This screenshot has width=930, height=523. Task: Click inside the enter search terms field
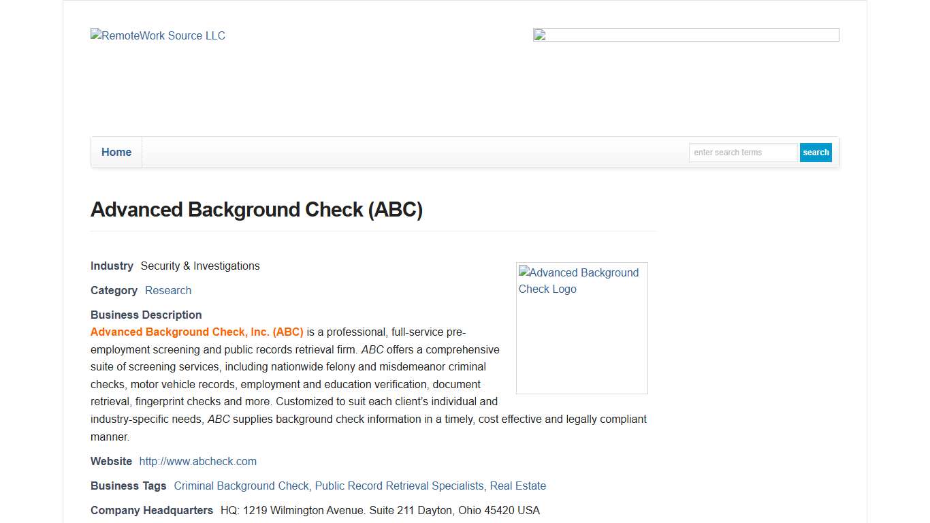(x=743, y=152)
